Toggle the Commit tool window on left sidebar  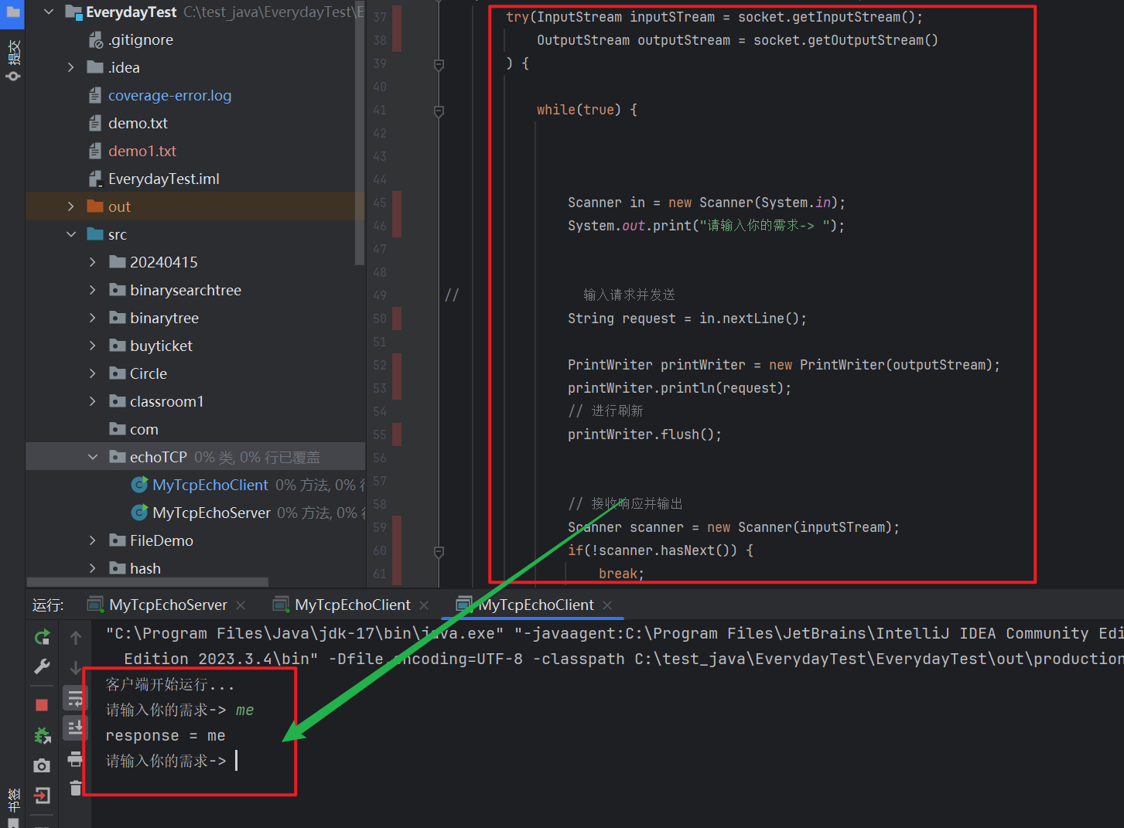point(13,60)
